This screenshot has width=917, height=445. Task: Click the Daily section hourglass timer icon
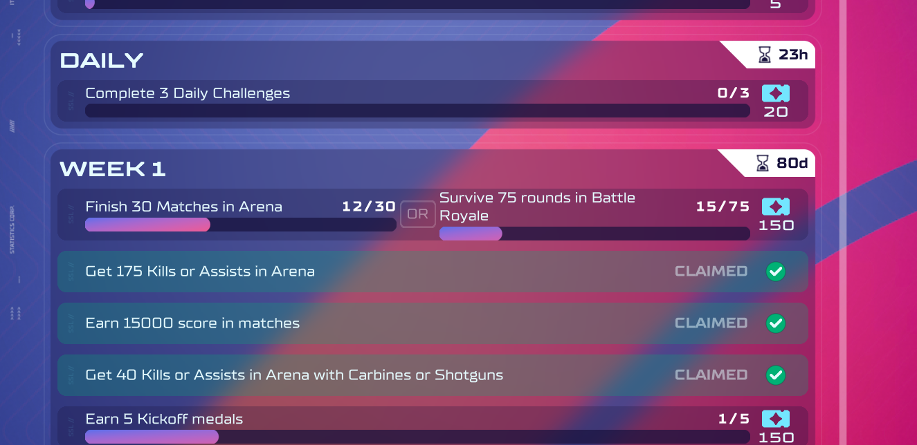pos(764,55)
